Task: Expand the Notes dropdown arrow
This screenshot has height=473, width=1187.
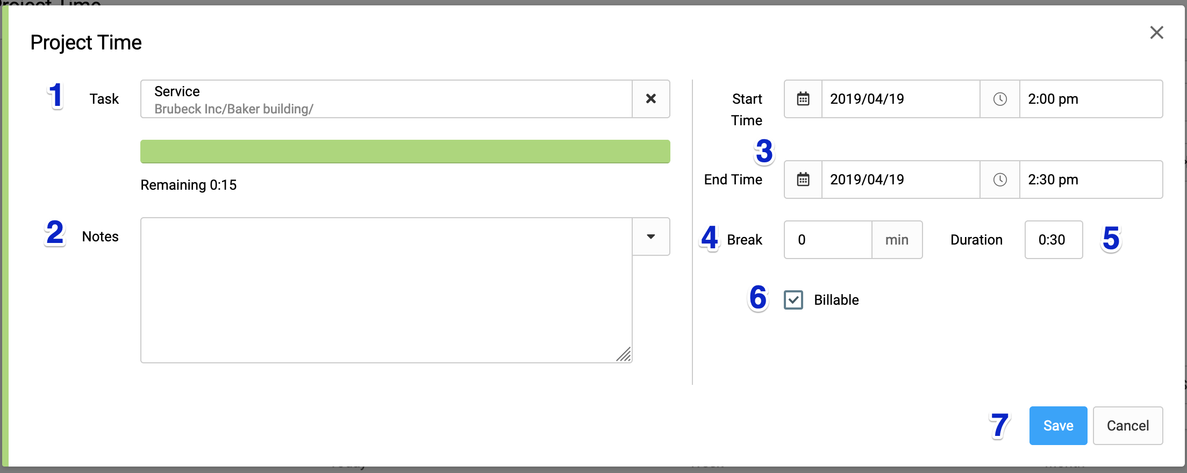Action: [651, 236]
